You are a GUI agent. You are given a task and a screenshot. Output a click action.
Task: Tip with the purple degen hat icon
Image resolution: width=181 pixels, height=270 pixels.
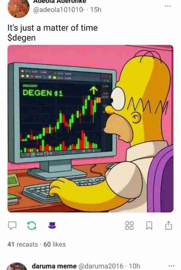pos(52,225)
